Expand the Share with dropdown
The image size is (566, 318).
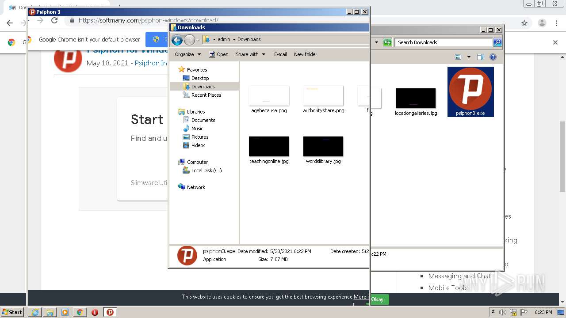(x=250, y=54)
